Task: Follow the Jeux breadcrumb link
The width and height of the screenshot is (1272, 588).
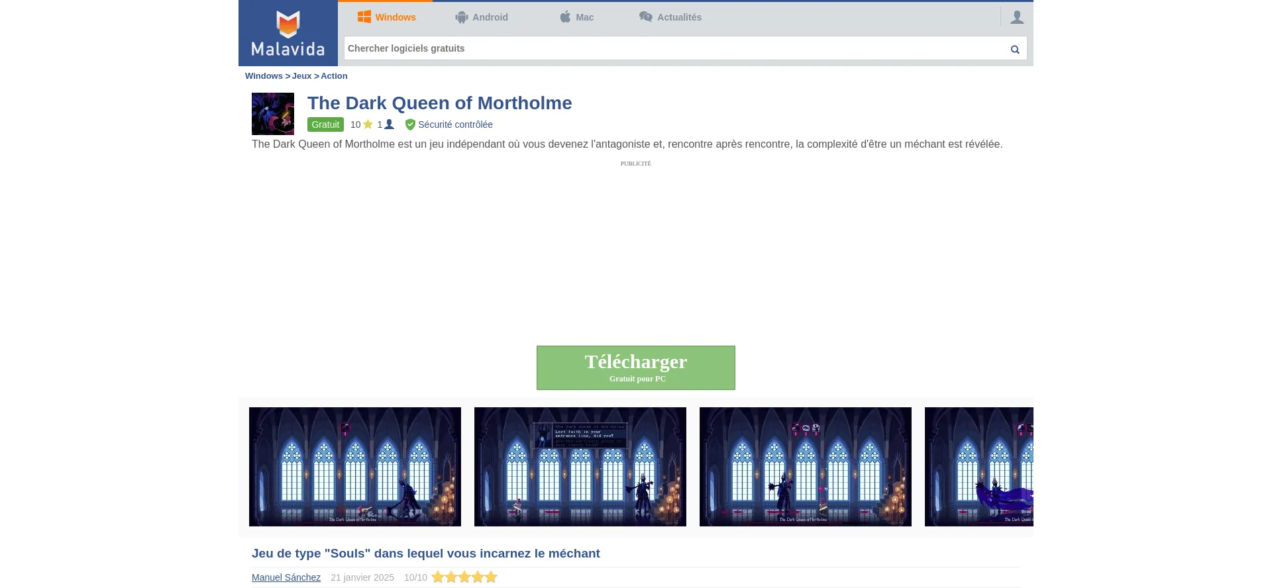Action: tap(301, 76)
